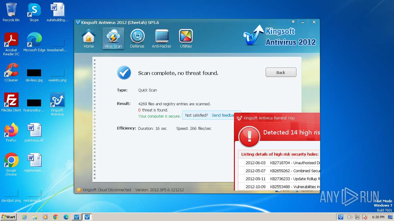The image size is (394, 221).
Task: Click Kingsoft tray icon in system tray
Action: [341, 217]
